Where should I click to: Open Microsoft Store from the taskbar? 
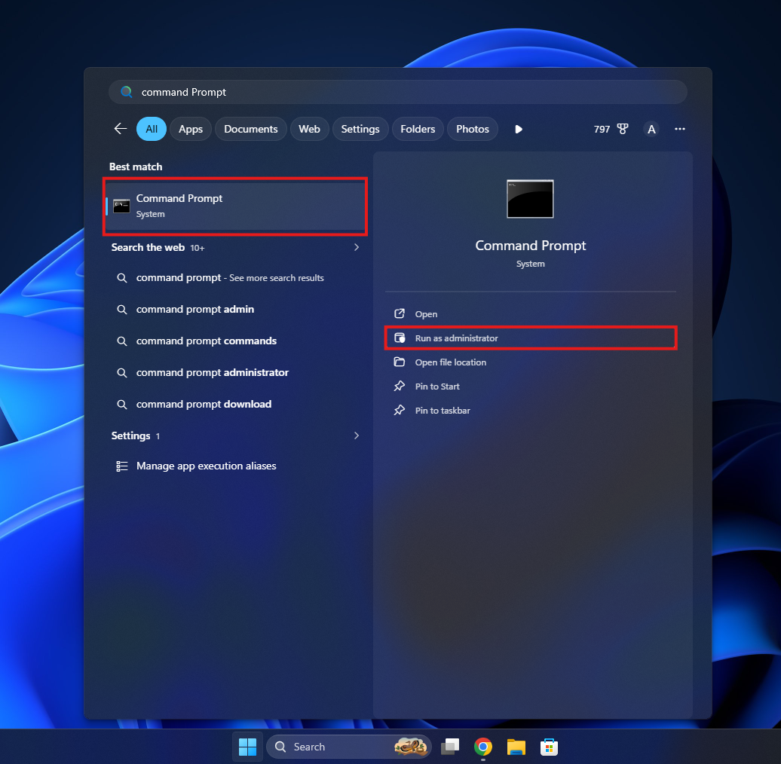pyautogui.click(x=548, y=747)
